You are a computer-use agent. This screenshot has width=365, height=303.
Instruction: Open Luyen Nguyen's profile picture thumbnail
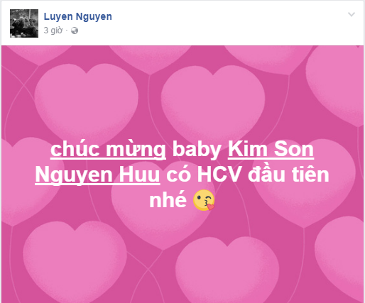pyautogui.click(x=24, y=23)
